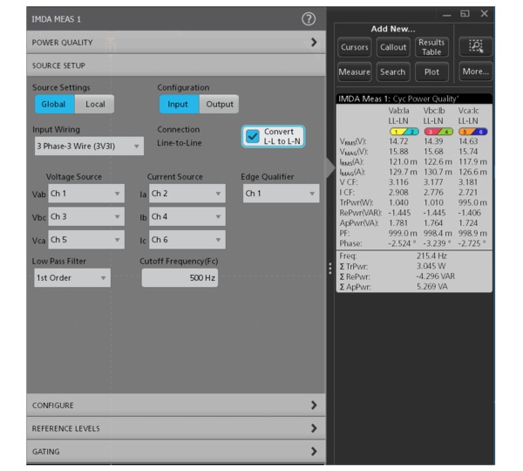The image size is (523, 471).
Task: Click the red-green Ch3/Ch4 source badge
Action: [x=438, y=132]
